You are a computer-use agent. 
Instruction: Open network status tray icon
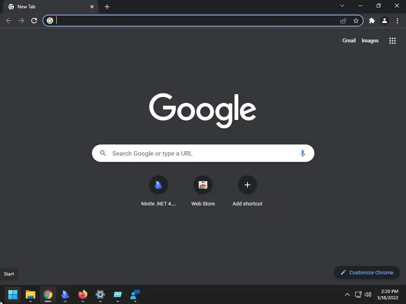tap(358, 294)
